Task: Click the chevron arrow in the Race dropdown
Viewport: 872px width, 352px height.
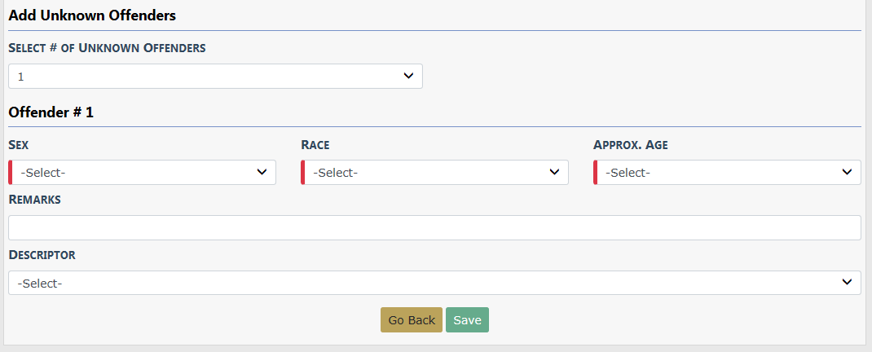Action: [x=554, y=172]
